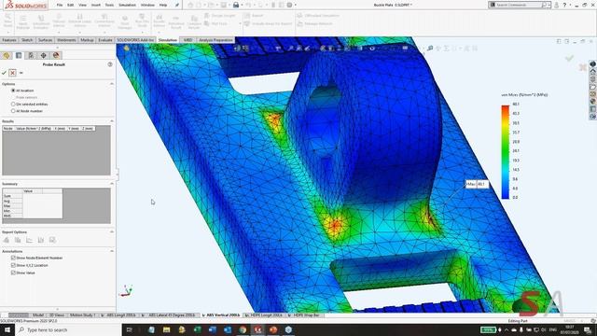Click the Connections Advisor ribbon button
The height and width of the screenshot is (336, 597).
104,21
